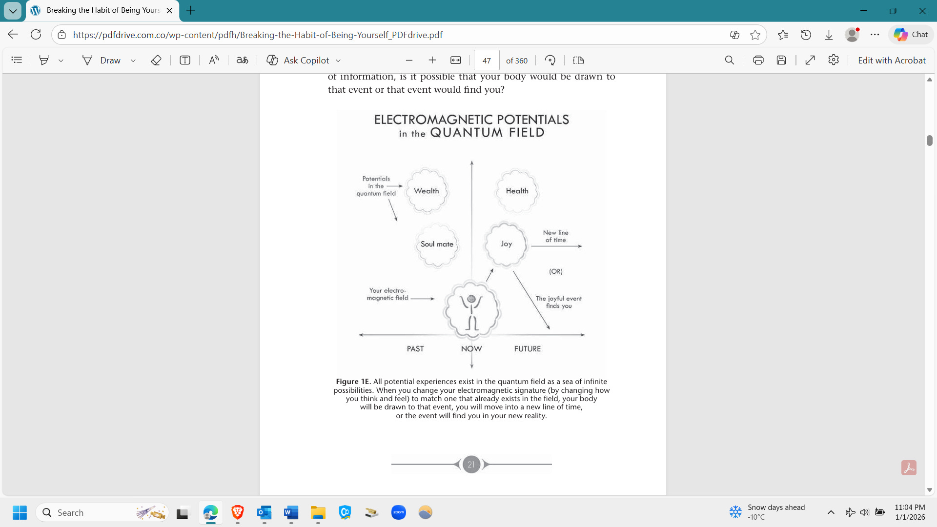Screen dimensions: 937x527
Task: Open find in document search
Action: [729, 60]
